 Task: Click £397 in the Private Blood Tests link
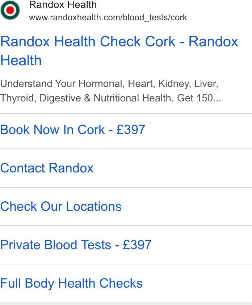pyautogui.click(x=137, y=245)
